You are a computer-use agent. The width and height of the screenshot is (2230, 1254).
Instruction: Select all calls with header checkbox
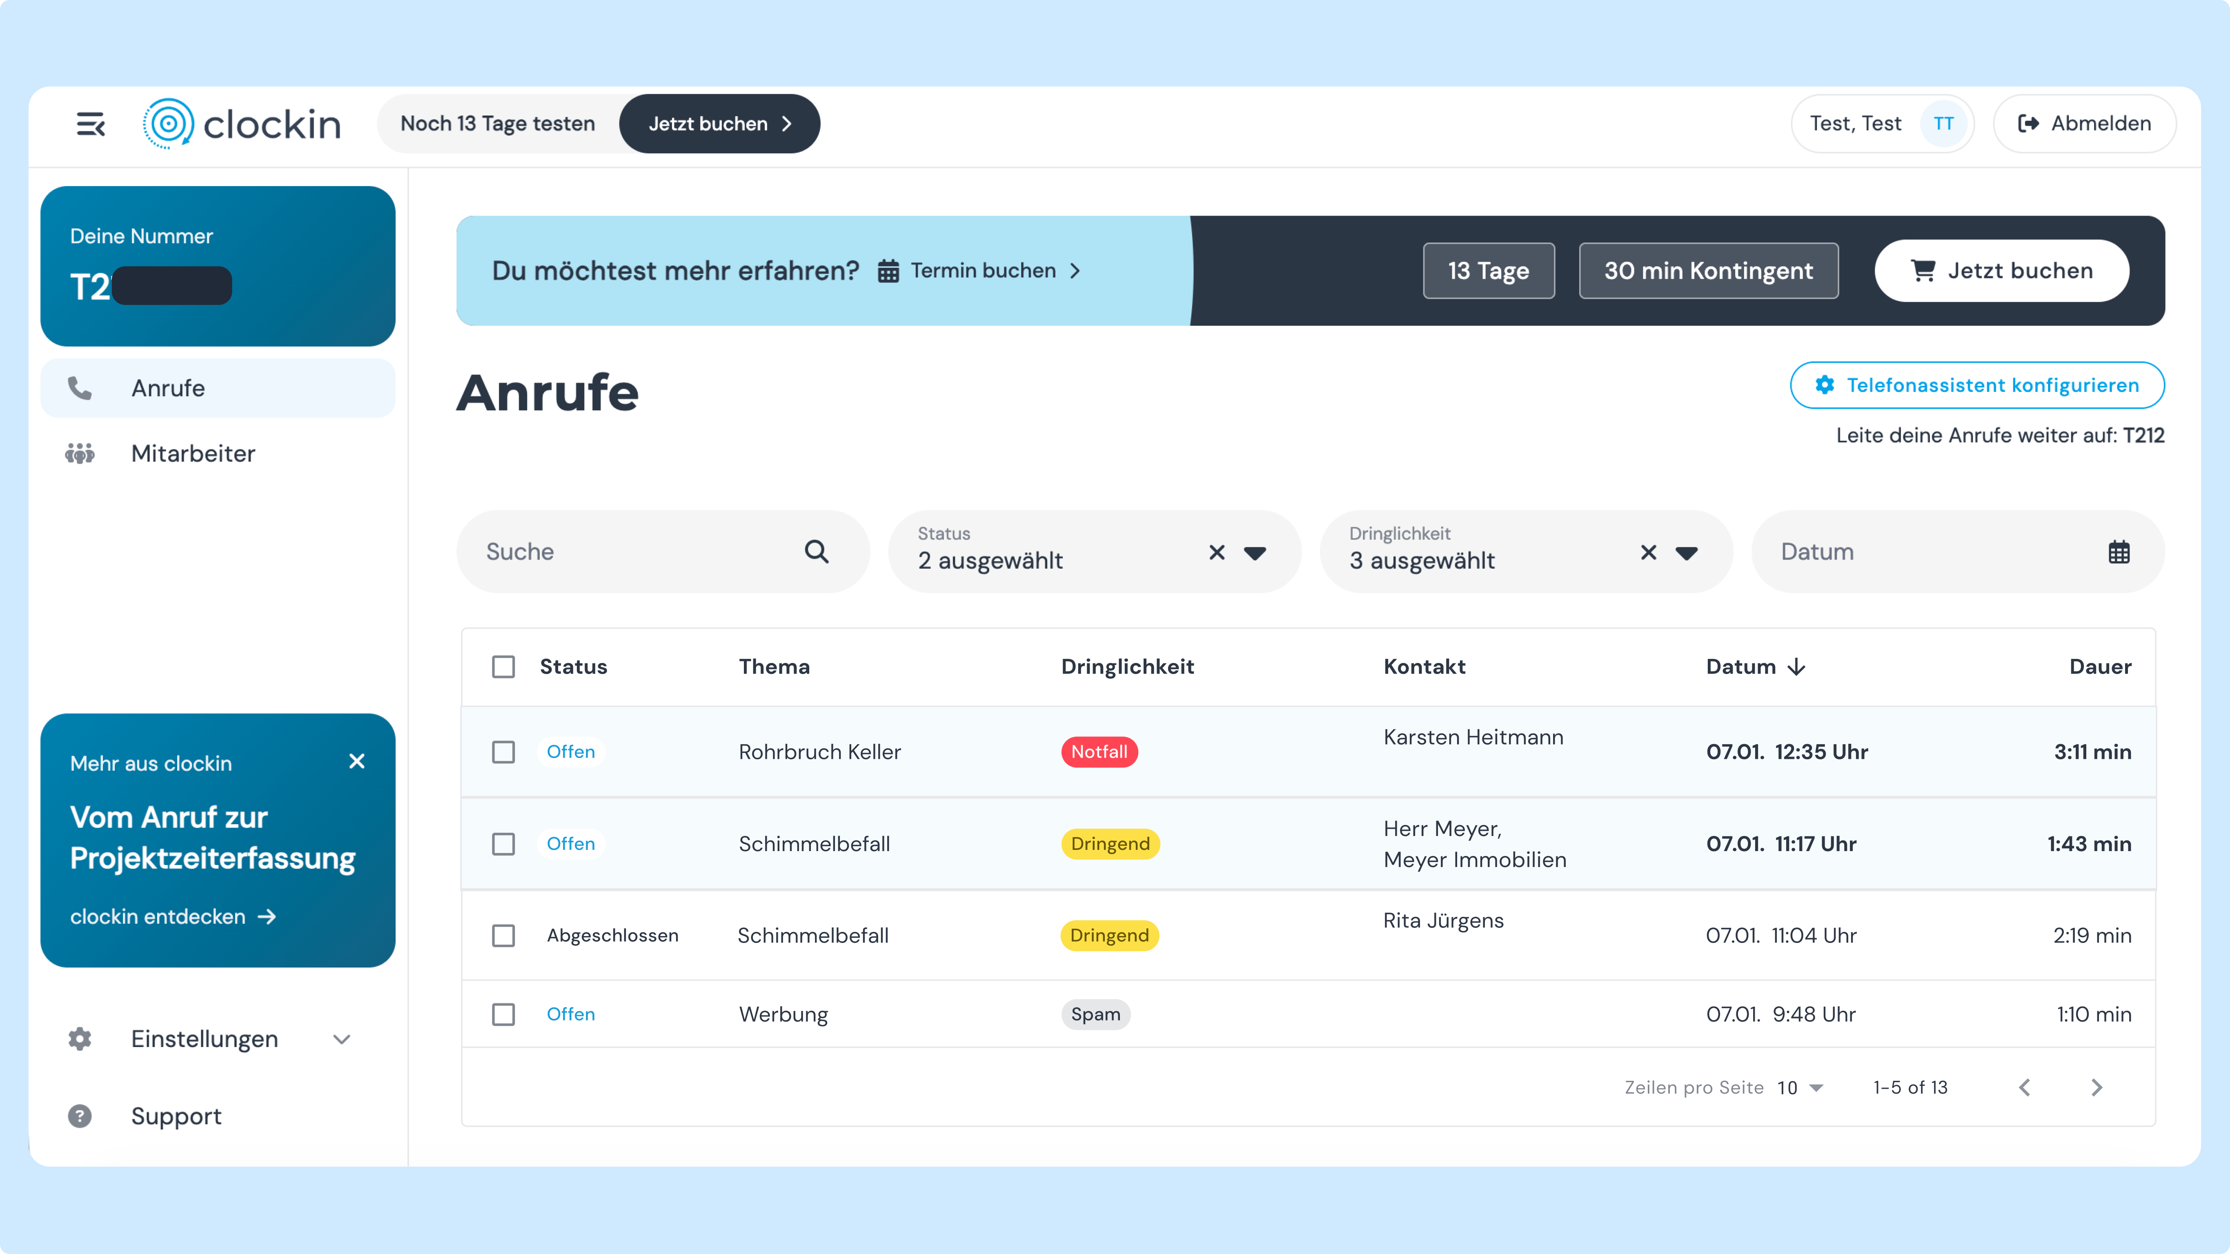tap(503, 666)
